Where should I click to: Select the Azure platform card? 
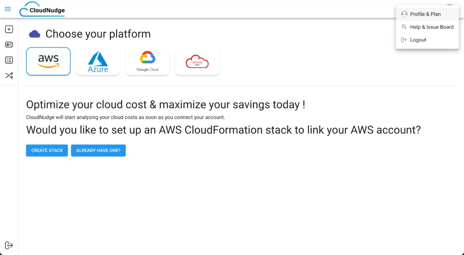point(98,61)
